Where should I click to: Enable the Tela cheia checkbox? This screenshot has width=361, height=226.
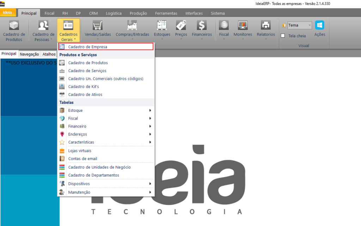(x=283, y=36)
